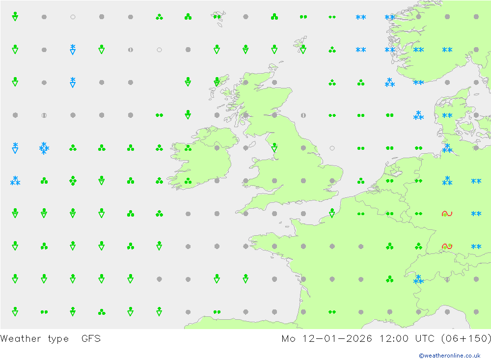491x360 pixels.
Task: Open the weatheronline.co.uk copyright link
Action: click(450, 355)
